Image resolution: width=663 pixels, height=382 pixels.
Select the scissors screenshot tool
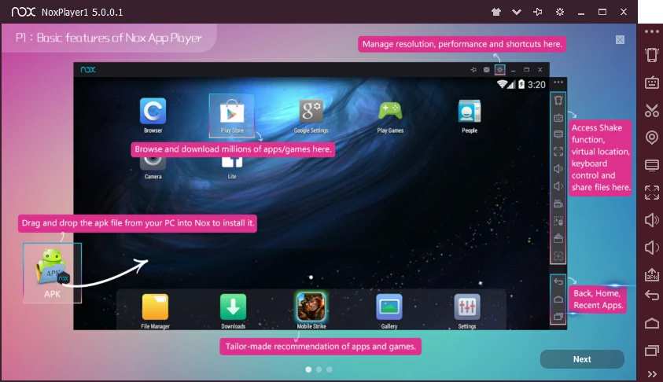pyautogui.click(x=651, y=110)
